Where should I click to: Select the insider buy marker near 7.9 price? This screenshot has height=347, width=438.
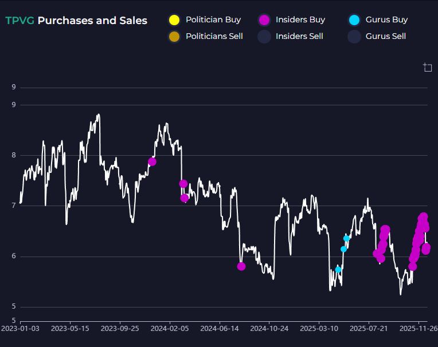coord(152,162)
